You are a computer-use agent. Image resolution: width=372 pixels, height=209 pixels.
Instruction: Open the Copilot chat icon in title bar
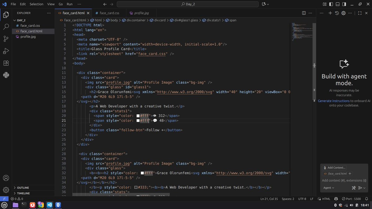[x=264, y=4]
